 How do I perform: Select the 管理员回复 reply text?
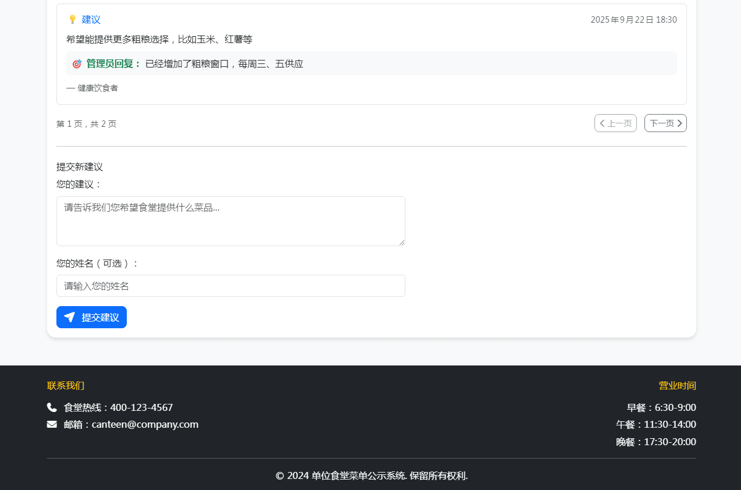point(224,64)
